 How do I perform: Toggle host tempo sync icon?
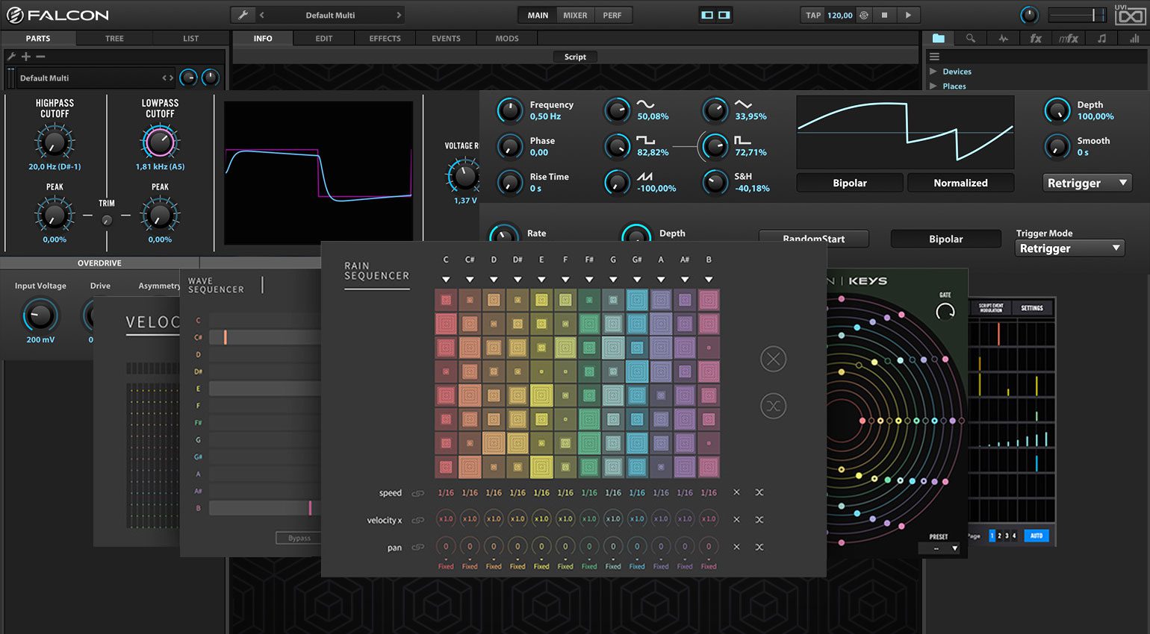point(864,15)
